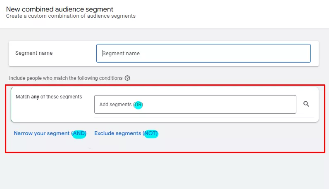Click highlighted NOT in Exclude segments
Screen dimensions: 329x189
tap(151, 133)
